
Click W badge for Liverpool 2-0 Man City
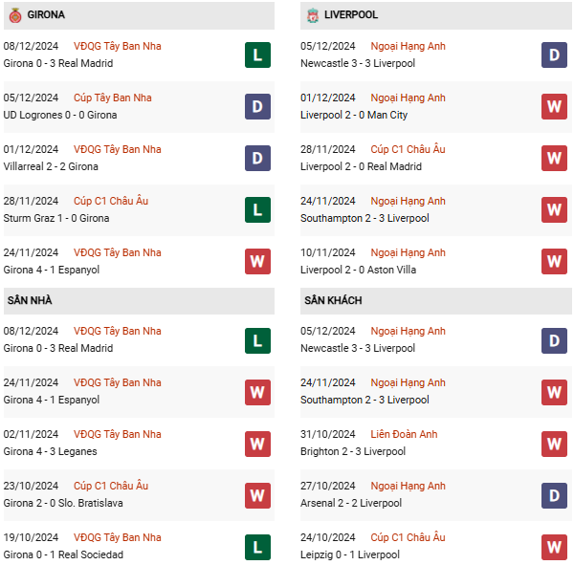pyautogui.click(x=555, y=106)
